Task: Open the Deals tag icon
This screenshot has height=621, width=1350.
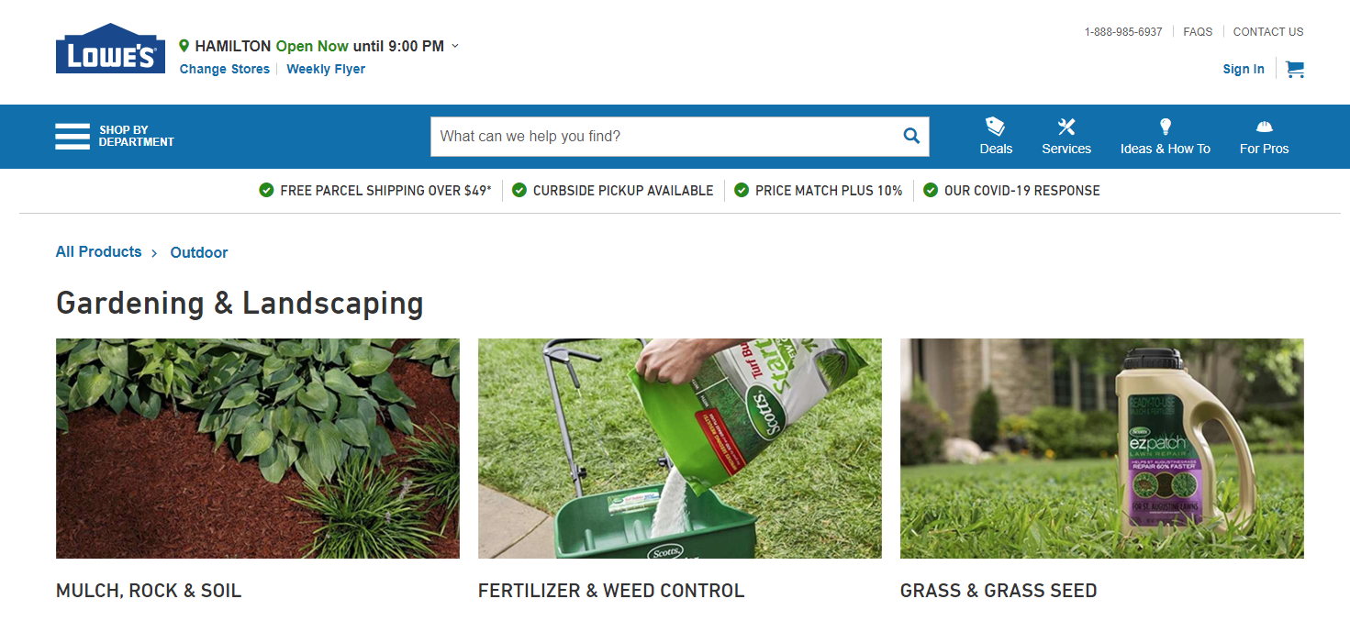Action: [x=996, y=127]
